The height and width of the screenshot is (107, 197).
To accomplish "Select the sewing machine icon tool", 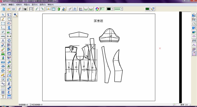I will tap(9, 53).
